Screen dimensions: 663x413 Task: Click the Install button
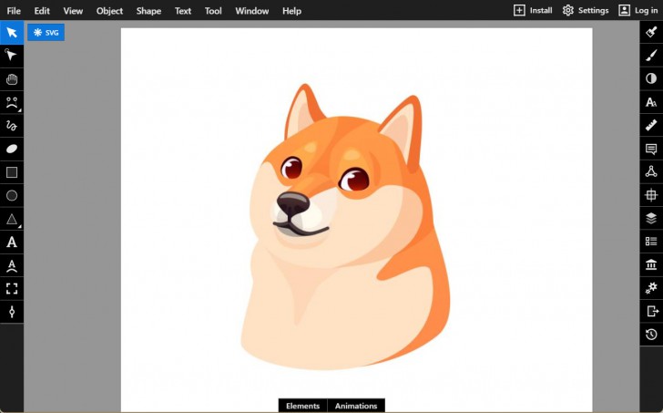pos(533,10)
